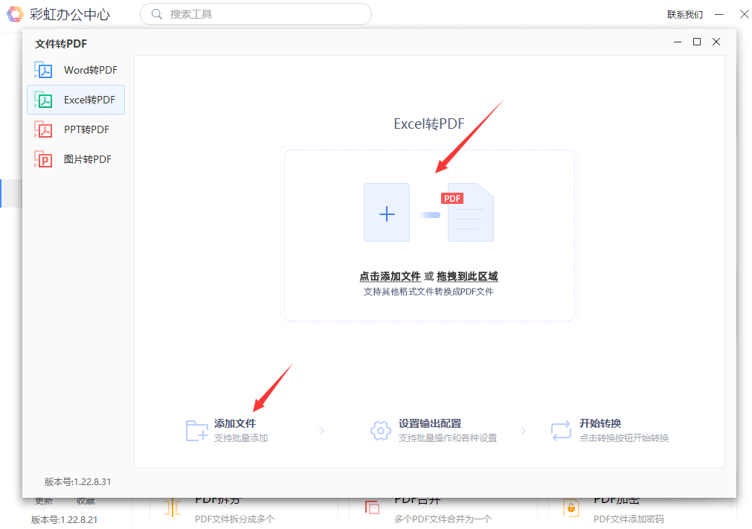Viewport: 752px width, 529px height.
Task: Click 版本号:1.22.8.21 text in main window
Action: coord(64,519)
